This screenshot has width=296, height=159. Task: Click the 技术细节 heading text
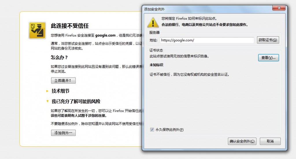click(x=60, y=91)
